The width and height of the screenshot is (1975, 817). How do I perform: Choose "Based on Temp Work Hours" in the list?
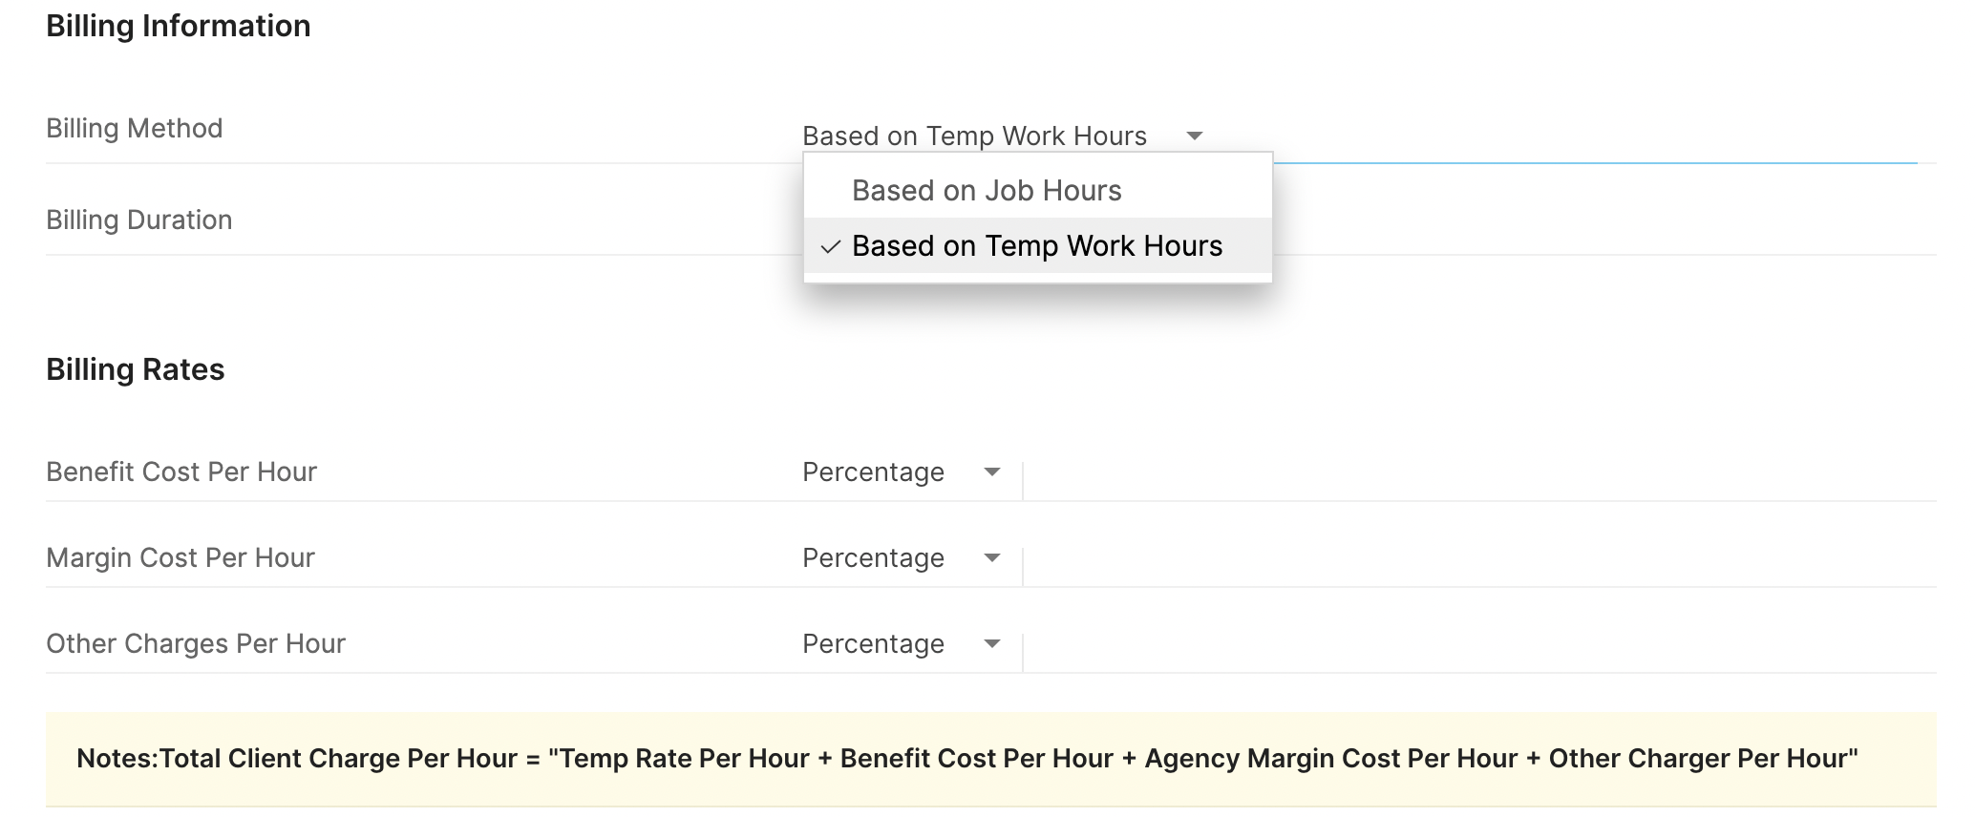click(x=1036, y=246)
